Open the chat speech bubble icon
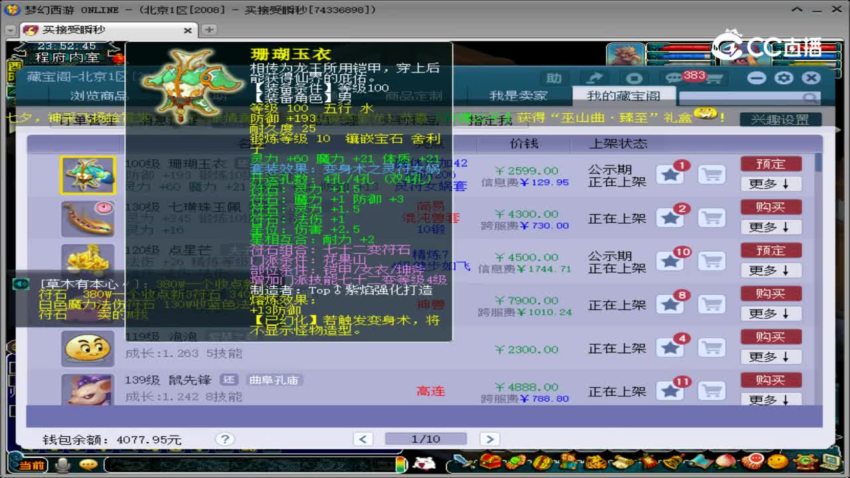Viewport: 850px width, 478px height. coord(88,465)
